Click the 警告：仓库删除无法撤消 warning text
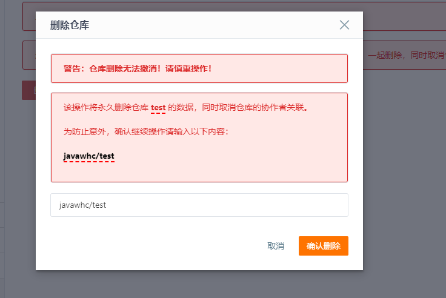Screen dimensions: 446x298 (x=138, y=68)
